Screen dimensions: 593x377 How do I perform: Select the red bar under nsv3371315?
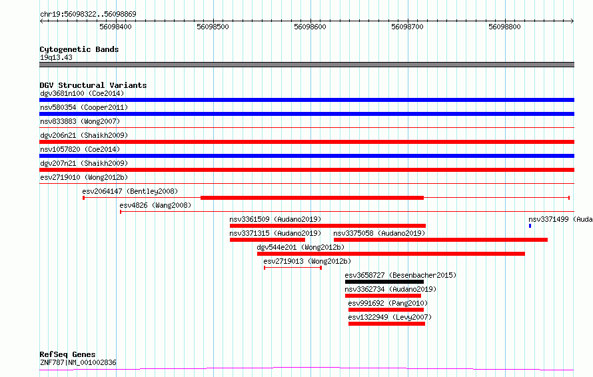coord(267,240)
